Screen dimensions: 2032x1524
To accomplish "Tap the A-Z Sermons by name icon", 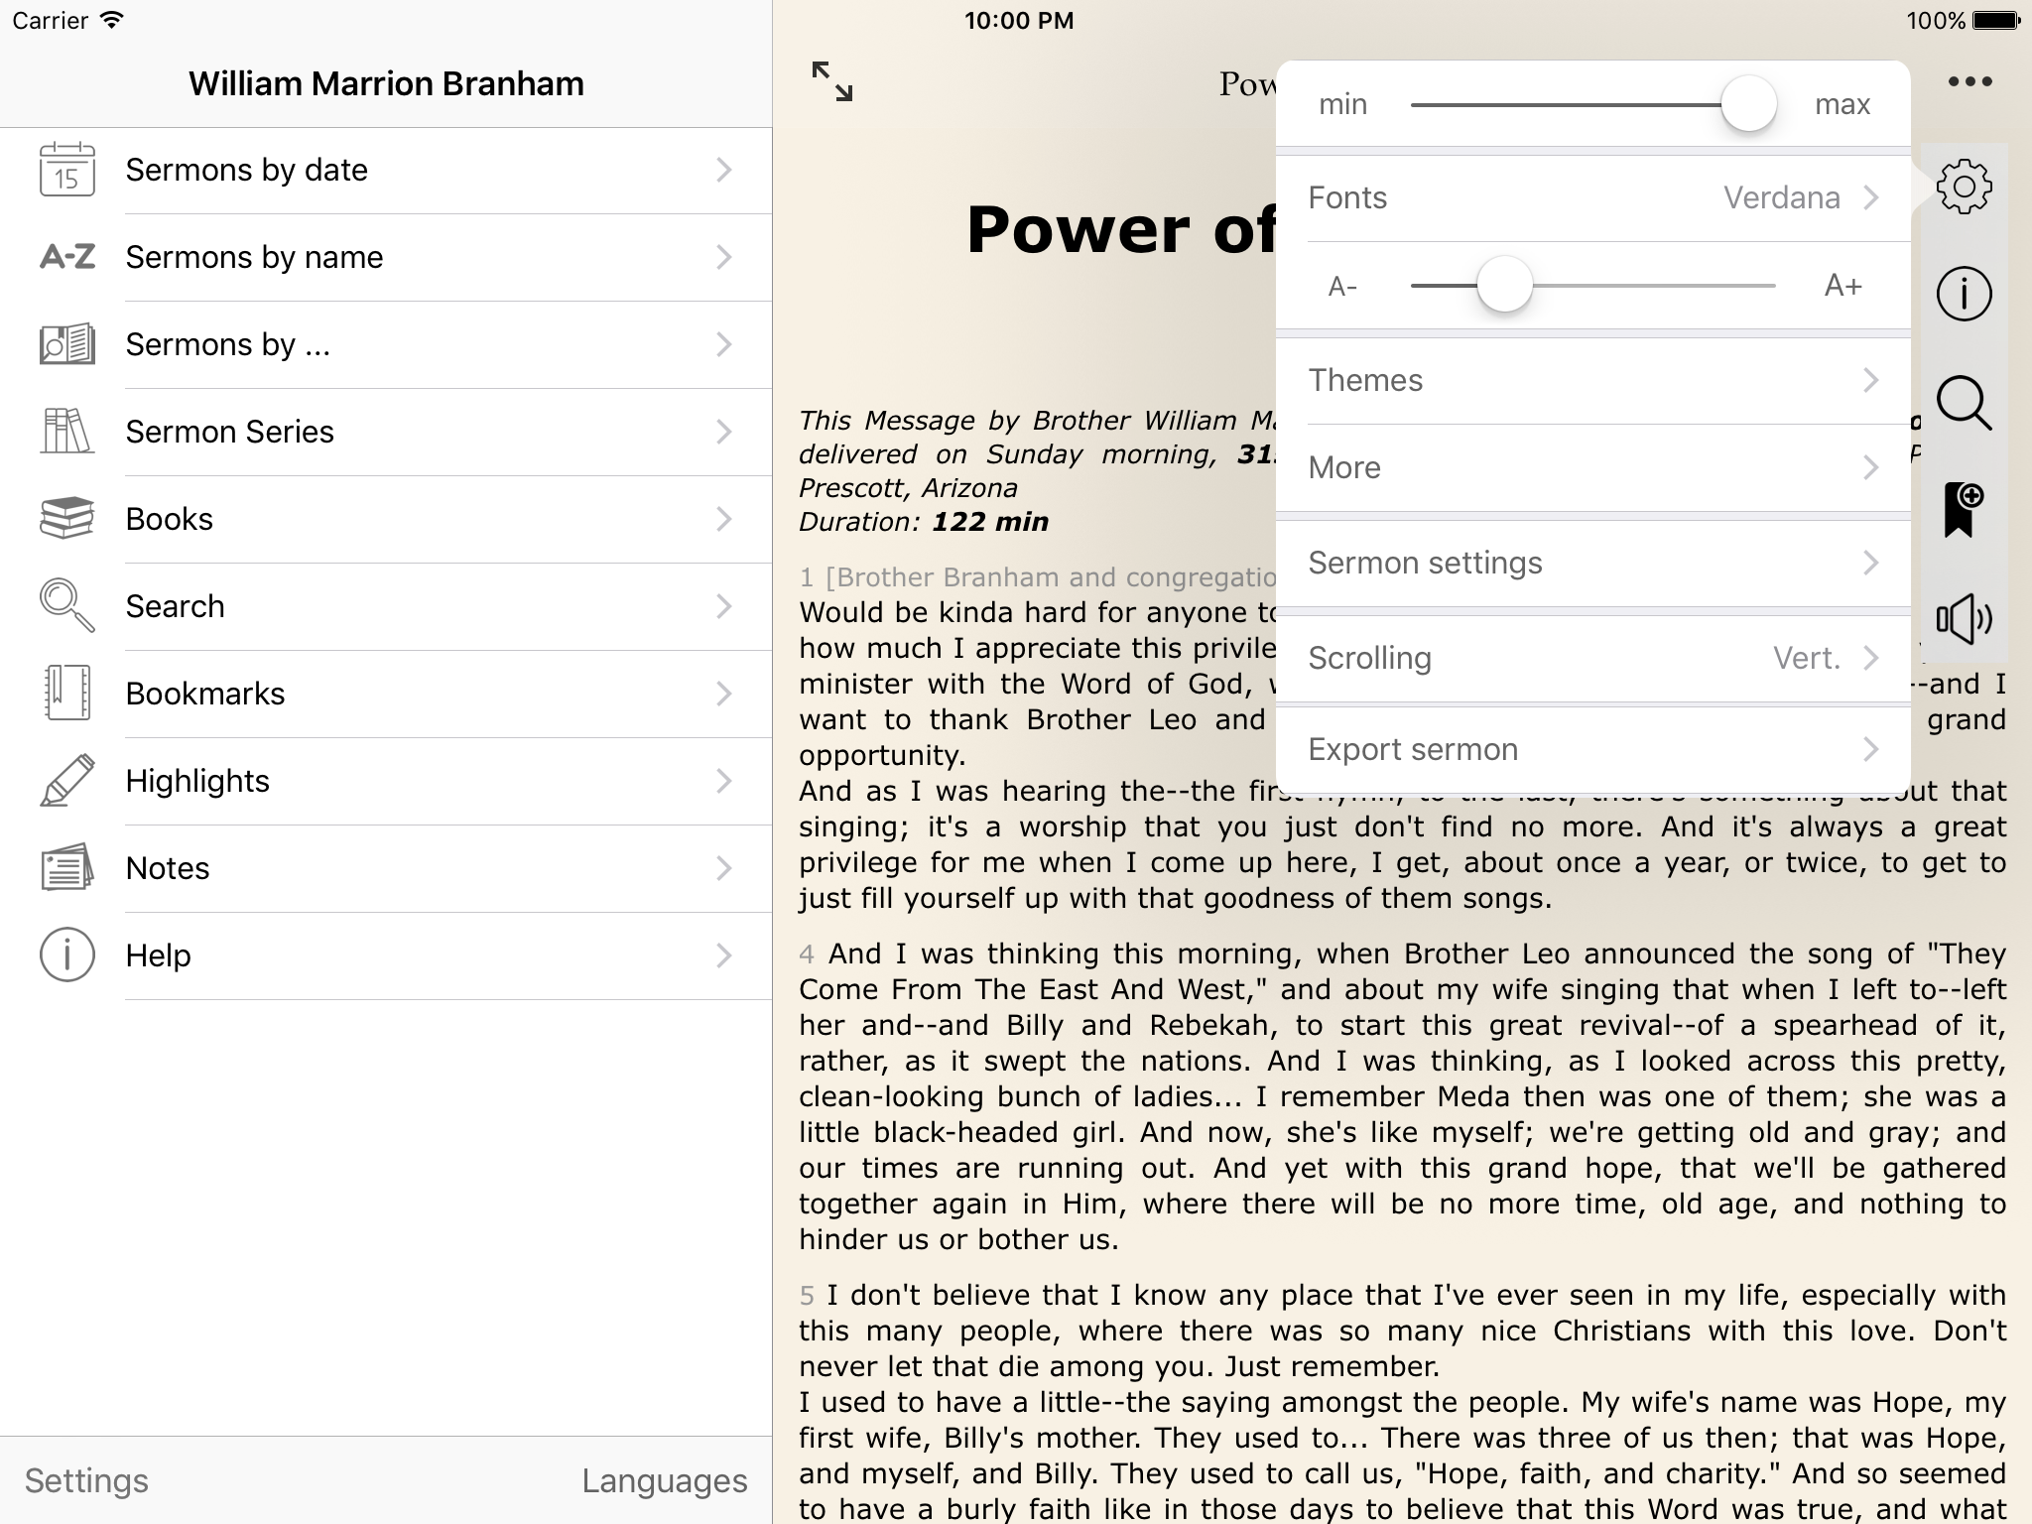I will click(66, 257).
